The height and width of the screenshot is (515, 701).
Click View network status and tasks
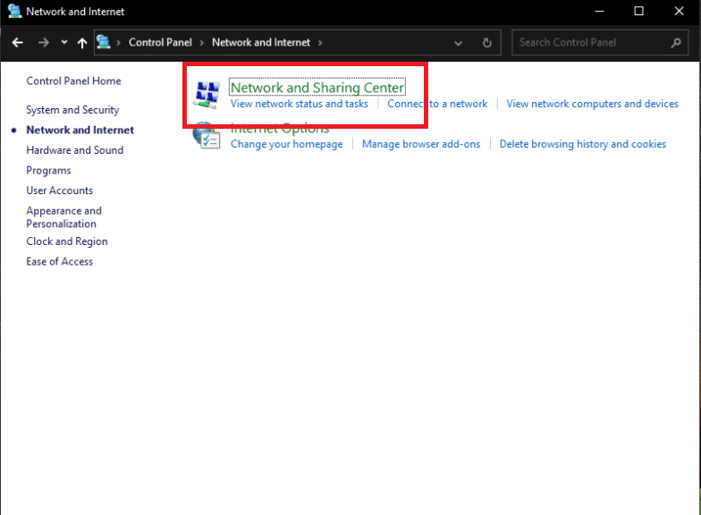point(299,104)
